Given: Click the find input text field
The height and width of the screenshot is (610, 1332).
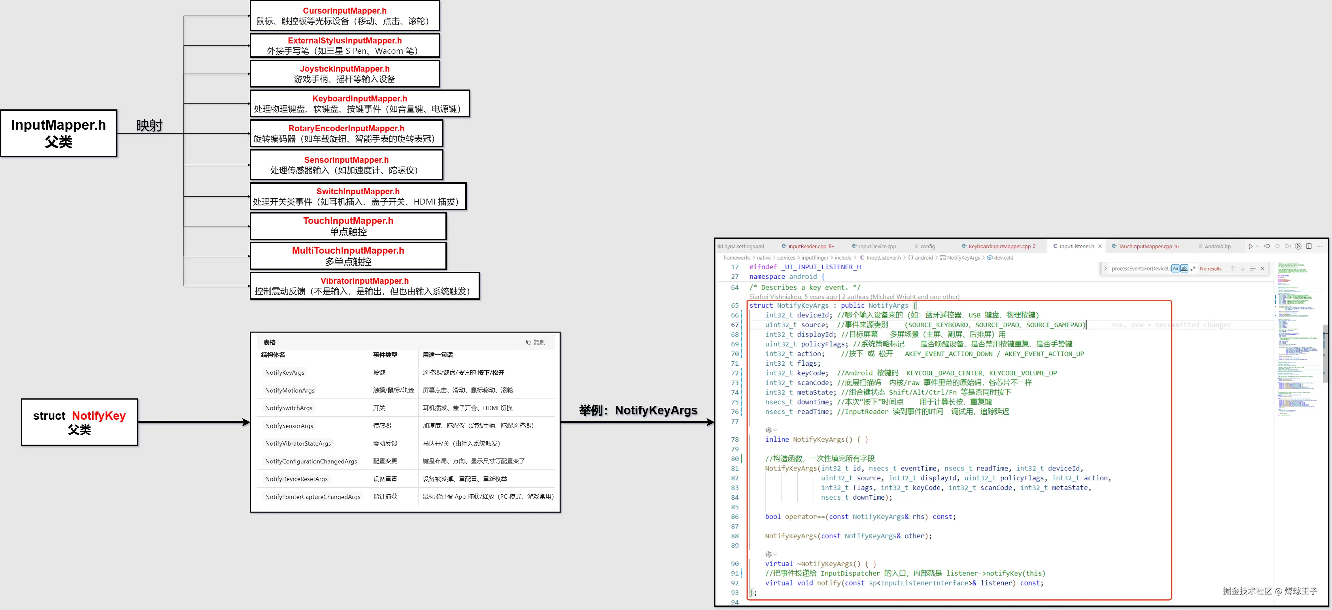Looking at the screenshot, I should (x=1140, y=268).
